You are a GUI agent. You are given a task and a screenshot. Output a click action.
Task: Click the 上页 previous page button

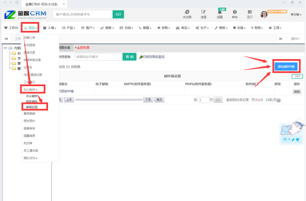click(x=69, y=100)
